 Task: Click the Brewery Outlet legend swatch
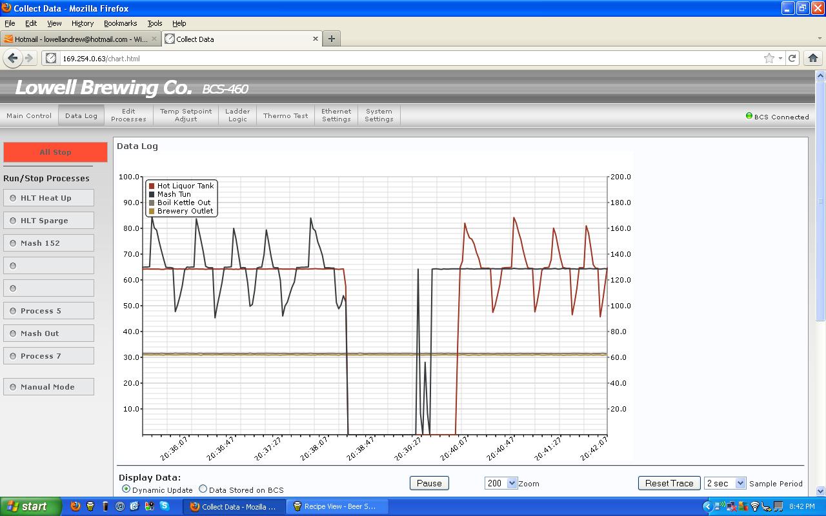[152, 211]
